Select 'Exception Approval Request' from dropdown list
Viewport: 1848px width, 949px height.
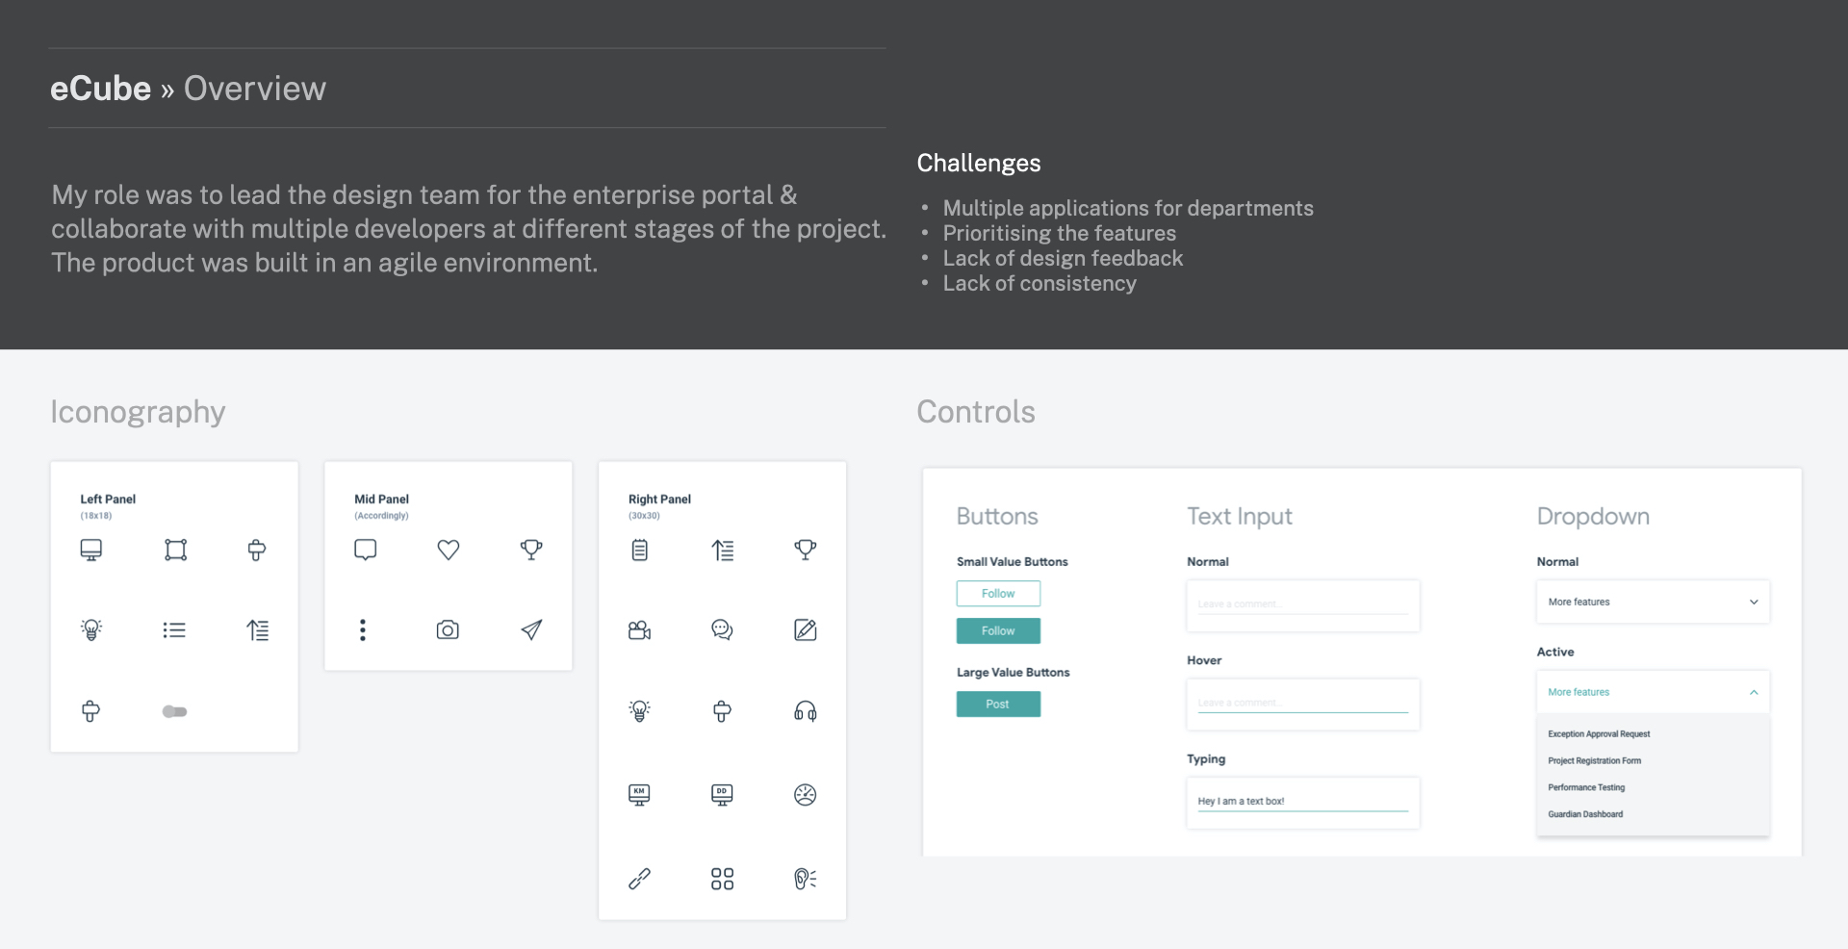[1599, 734]
